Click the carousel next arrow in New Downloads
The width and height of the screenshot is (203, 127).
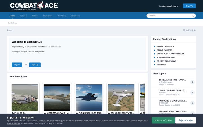(x=143, y=103)
